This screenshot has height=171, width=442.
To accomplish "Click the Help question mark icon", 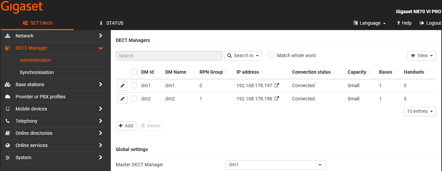I will click(399, 23).
